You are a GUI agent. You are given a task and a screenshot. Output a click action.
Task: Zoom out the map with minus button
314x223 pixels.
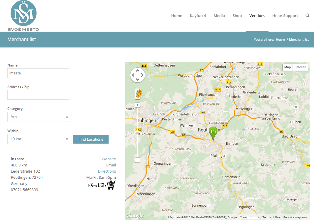[x=138, y=160]
